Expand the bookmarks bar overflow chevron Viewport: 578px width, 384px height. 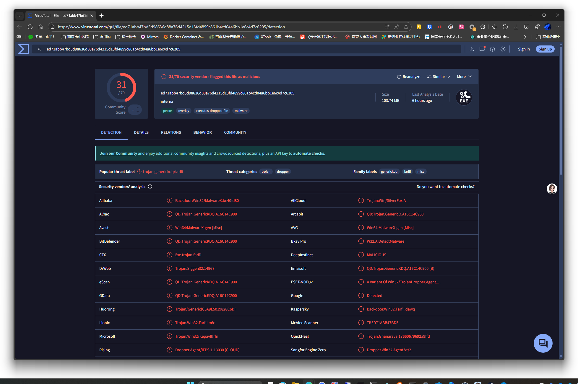click(x=525, y=37)
